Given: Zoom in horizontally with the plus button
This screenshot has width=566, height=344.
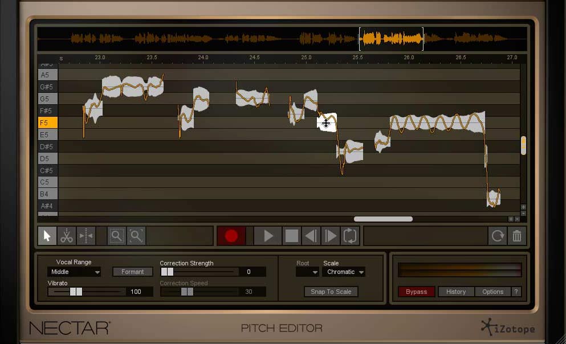Looking at the screenshot, I should (x=511, y=219).
